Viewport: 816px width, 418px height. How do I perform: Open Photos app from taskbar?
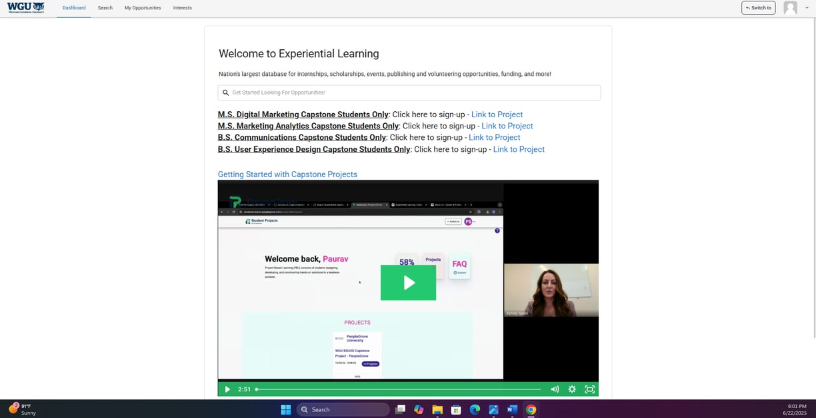[x=493, y=409]
